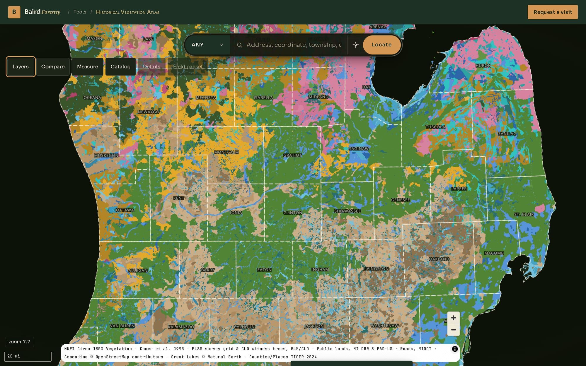Click the Montcalm county label

(x=226, y=152)
